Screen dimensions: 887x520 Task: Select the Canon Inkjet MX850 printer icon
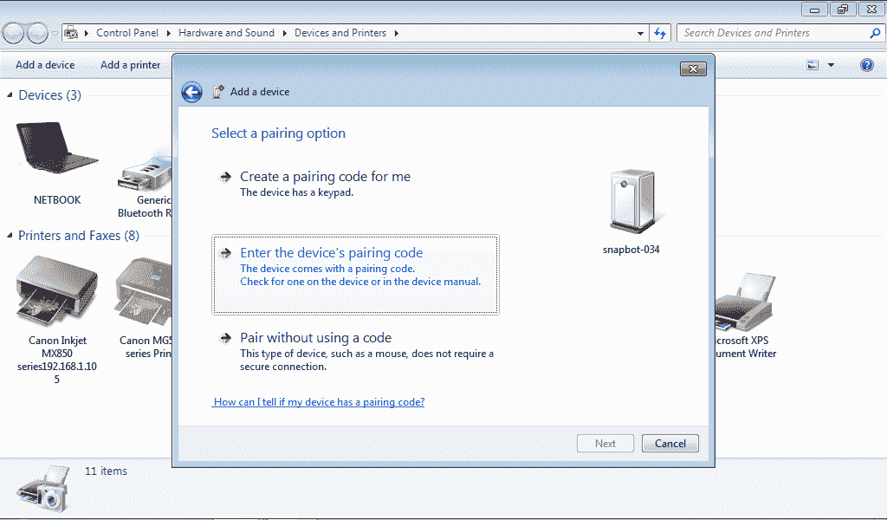(x=56, y=291)
